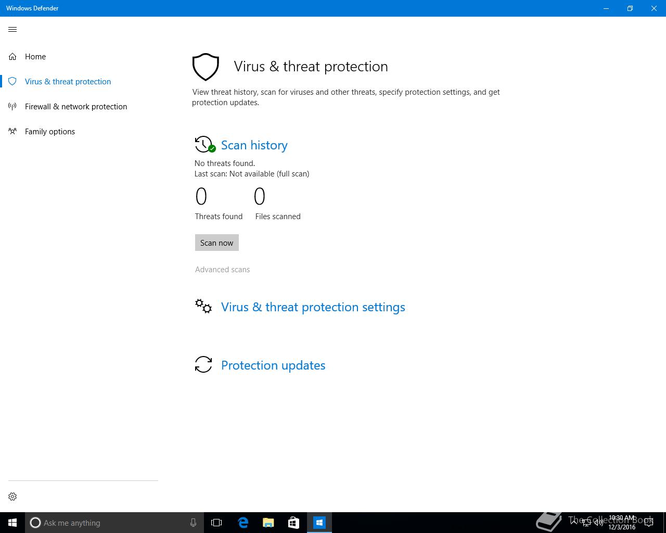Click the Home house icon
Viewport: 666px width, 533px height.
(x=12, y=56)
